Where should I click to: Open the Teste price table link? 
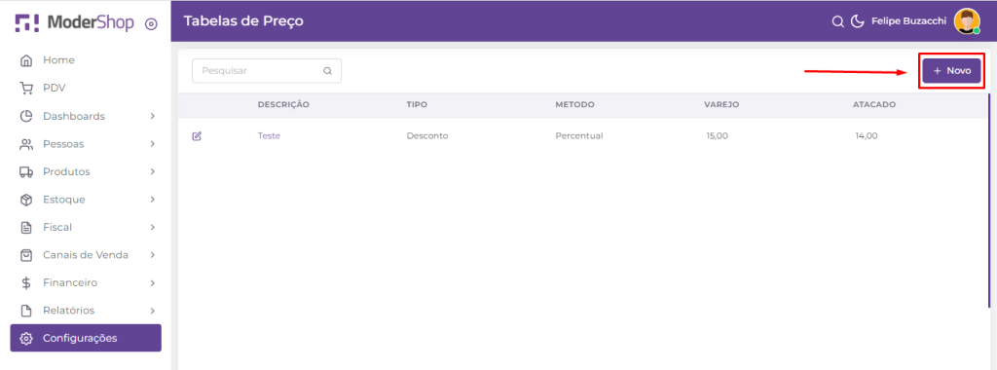(x=269, y=136)
